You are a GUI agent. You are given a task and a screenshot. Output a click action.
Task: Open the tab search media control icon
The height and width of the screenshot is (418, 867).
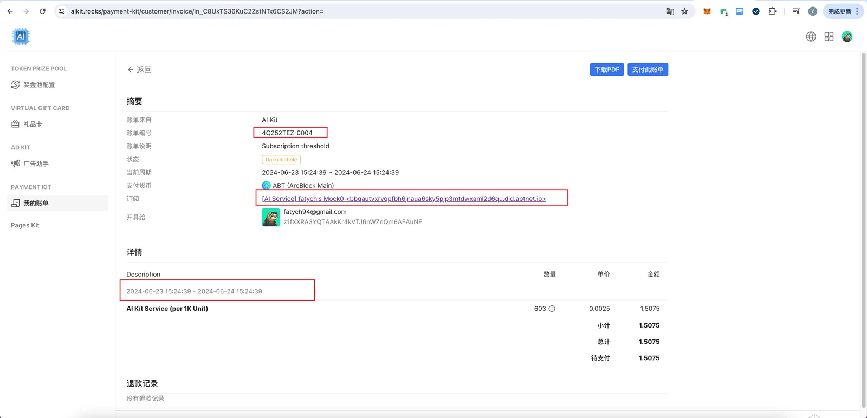point(797,11)
